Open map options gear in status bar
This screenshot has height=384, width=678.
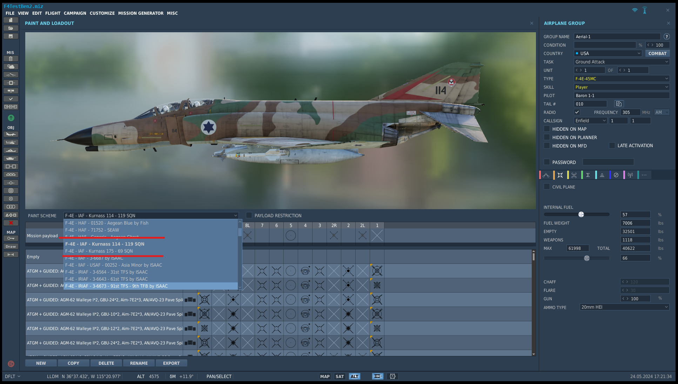(x=392, y=376)
